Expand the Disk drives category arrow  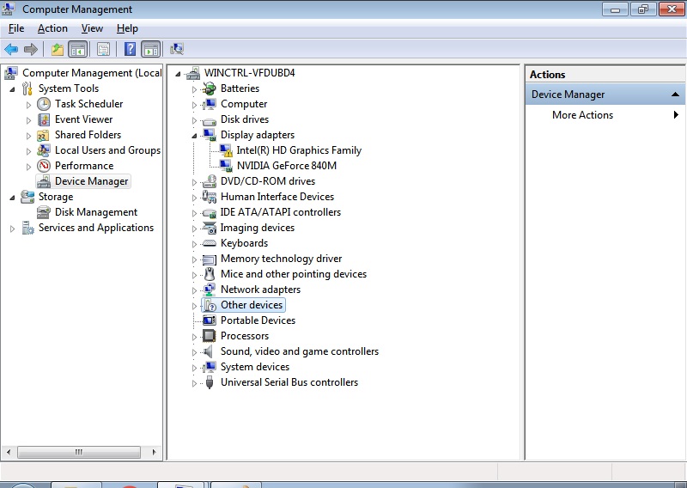[194, 120]
